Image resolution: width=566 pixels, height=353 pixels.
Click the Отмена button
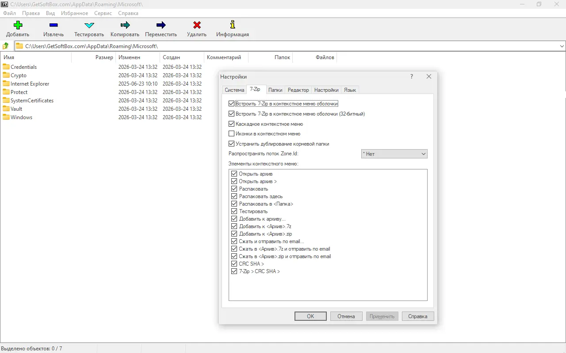(346, 316)
